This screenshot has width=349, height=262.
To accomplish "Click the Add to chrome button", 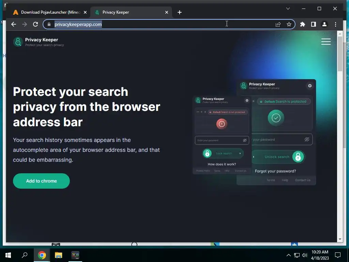I will click(x=41, y=181).
